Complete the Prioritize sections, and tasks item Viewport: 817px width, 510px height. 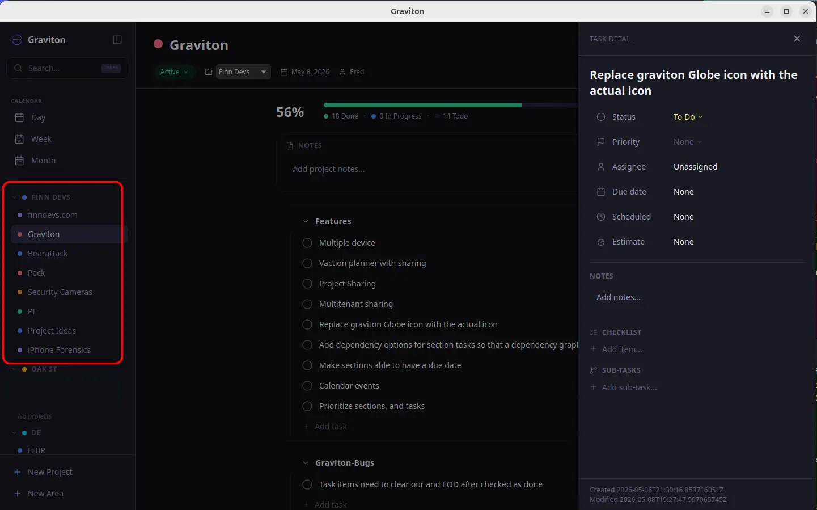(x=307, y=406)
